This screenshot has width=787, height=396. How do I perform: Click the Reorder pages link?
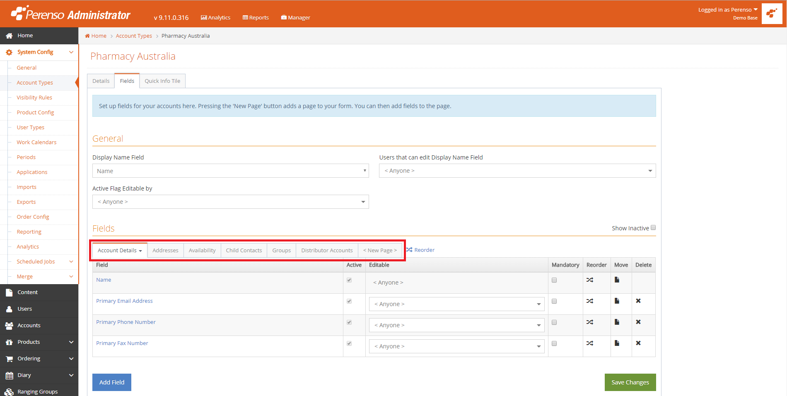point(420,250)
